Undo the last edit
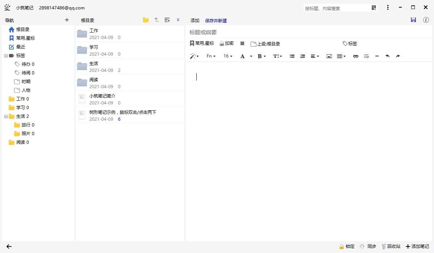 coord(387,56)
